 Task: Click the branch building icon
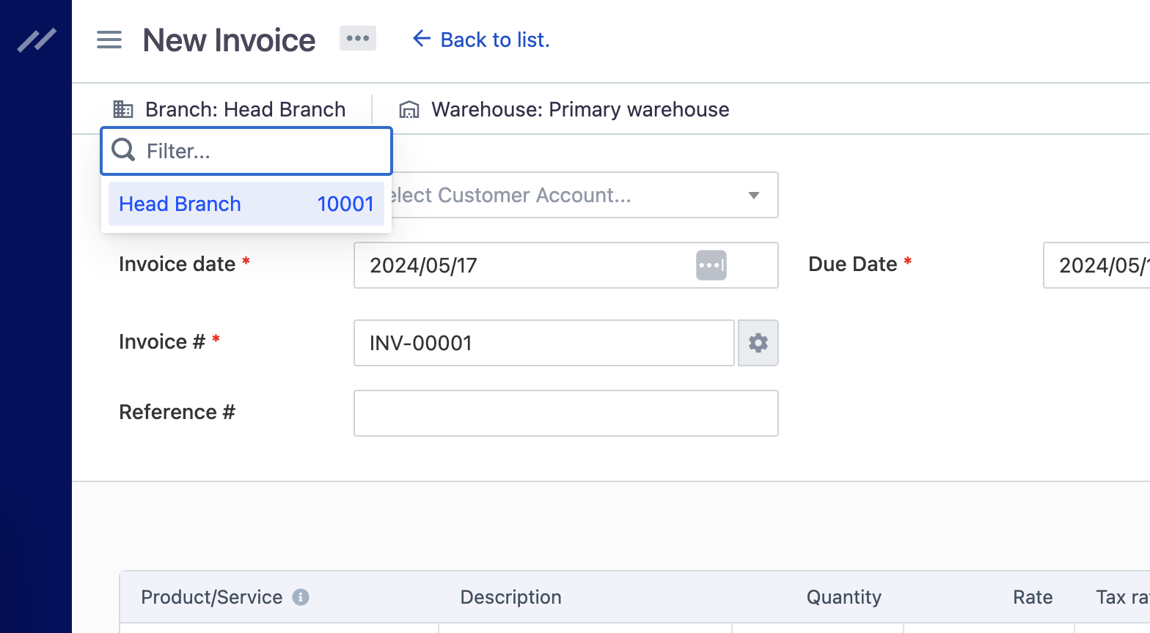(123, 110)
